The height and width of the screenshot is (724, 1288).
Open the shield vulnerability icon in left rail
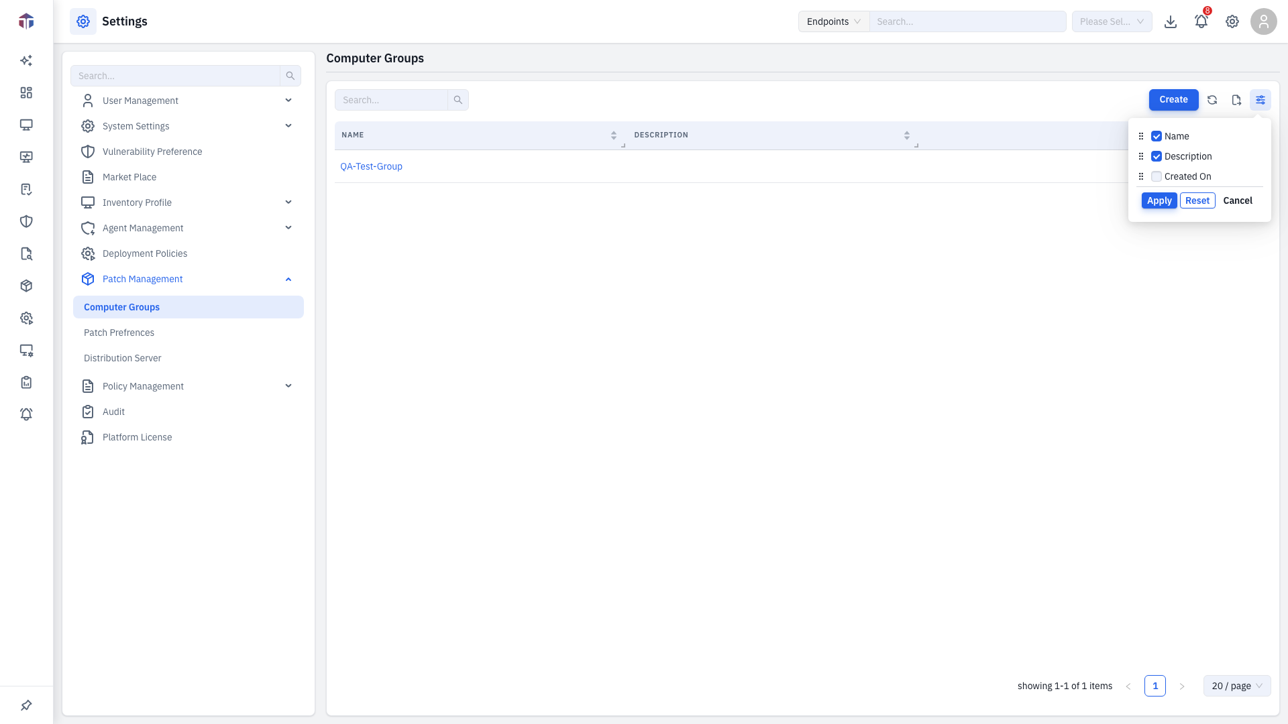26,221
